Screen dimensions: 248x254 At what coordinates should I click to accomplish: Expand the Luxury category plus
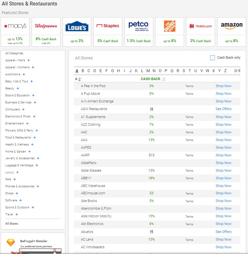point(18,172)
